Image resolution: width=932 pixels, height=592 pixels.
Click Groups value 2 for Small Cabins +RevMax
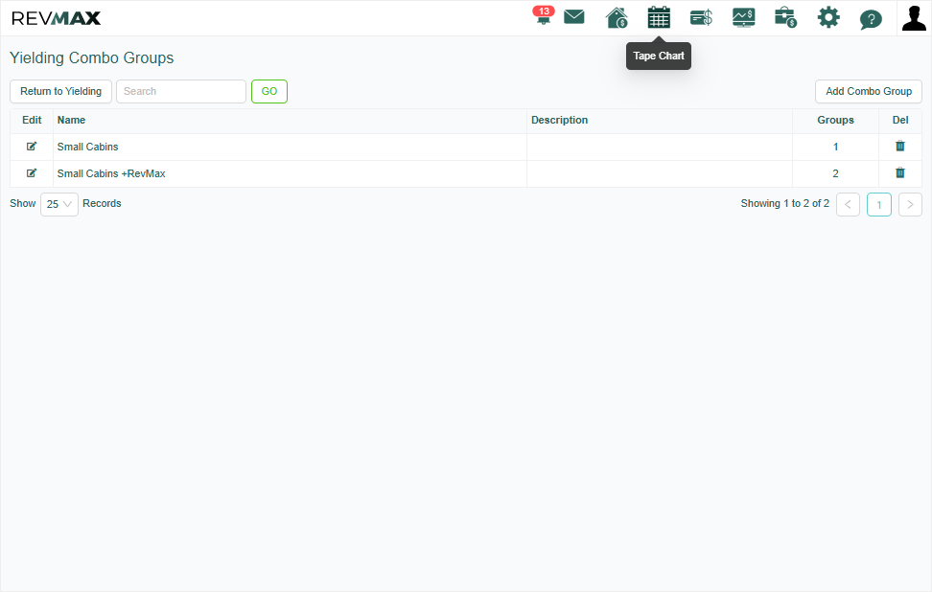tap(836, 173)
